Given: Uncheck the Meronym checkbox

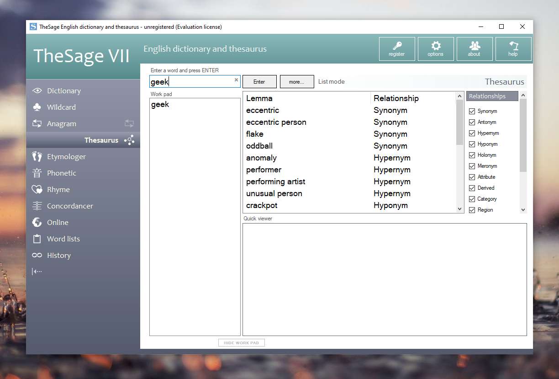Looking at the screenshot, I should coord(472,166).
